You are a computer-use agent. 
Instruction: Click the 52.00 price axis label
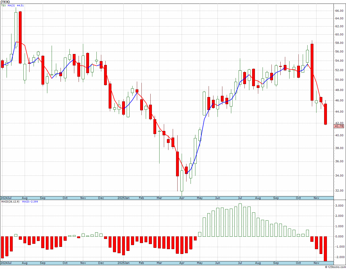[x=339, y=70]
